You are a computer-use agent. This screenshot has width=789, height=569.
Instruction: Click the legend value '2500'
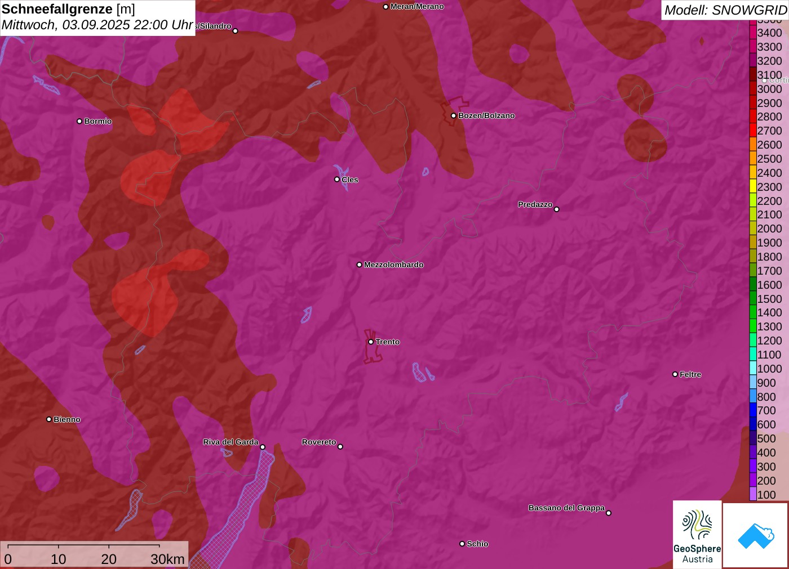pyautogui.click(x=769, y=159)
